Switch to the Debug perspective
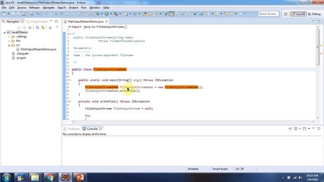Screen dimensions: 324x182 click(314, 14)
